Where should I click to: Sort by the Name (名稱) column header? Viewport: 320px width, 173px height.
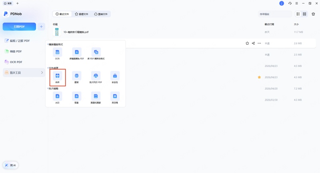tap(55, 24)
